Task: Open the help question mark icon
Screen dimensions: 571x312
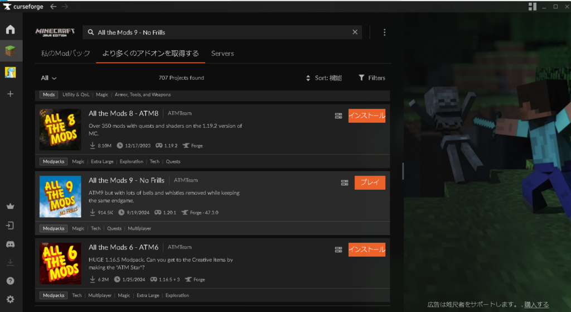Action: click(10, 281)
